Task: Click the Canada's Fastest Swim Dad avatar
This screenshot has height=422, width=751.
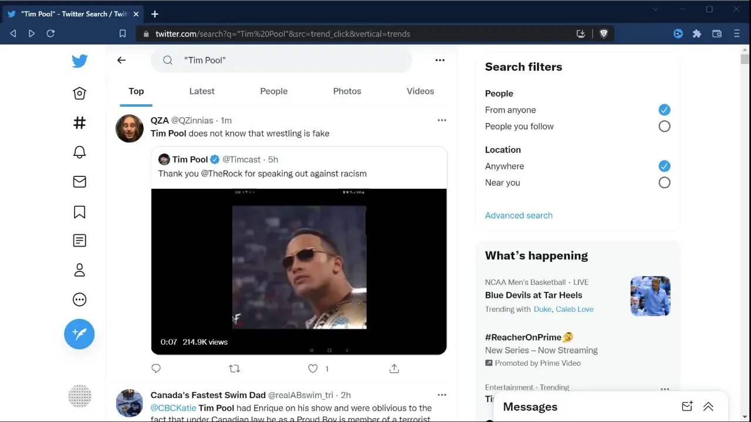Action: pyautogui.click(x=130, y=403)
